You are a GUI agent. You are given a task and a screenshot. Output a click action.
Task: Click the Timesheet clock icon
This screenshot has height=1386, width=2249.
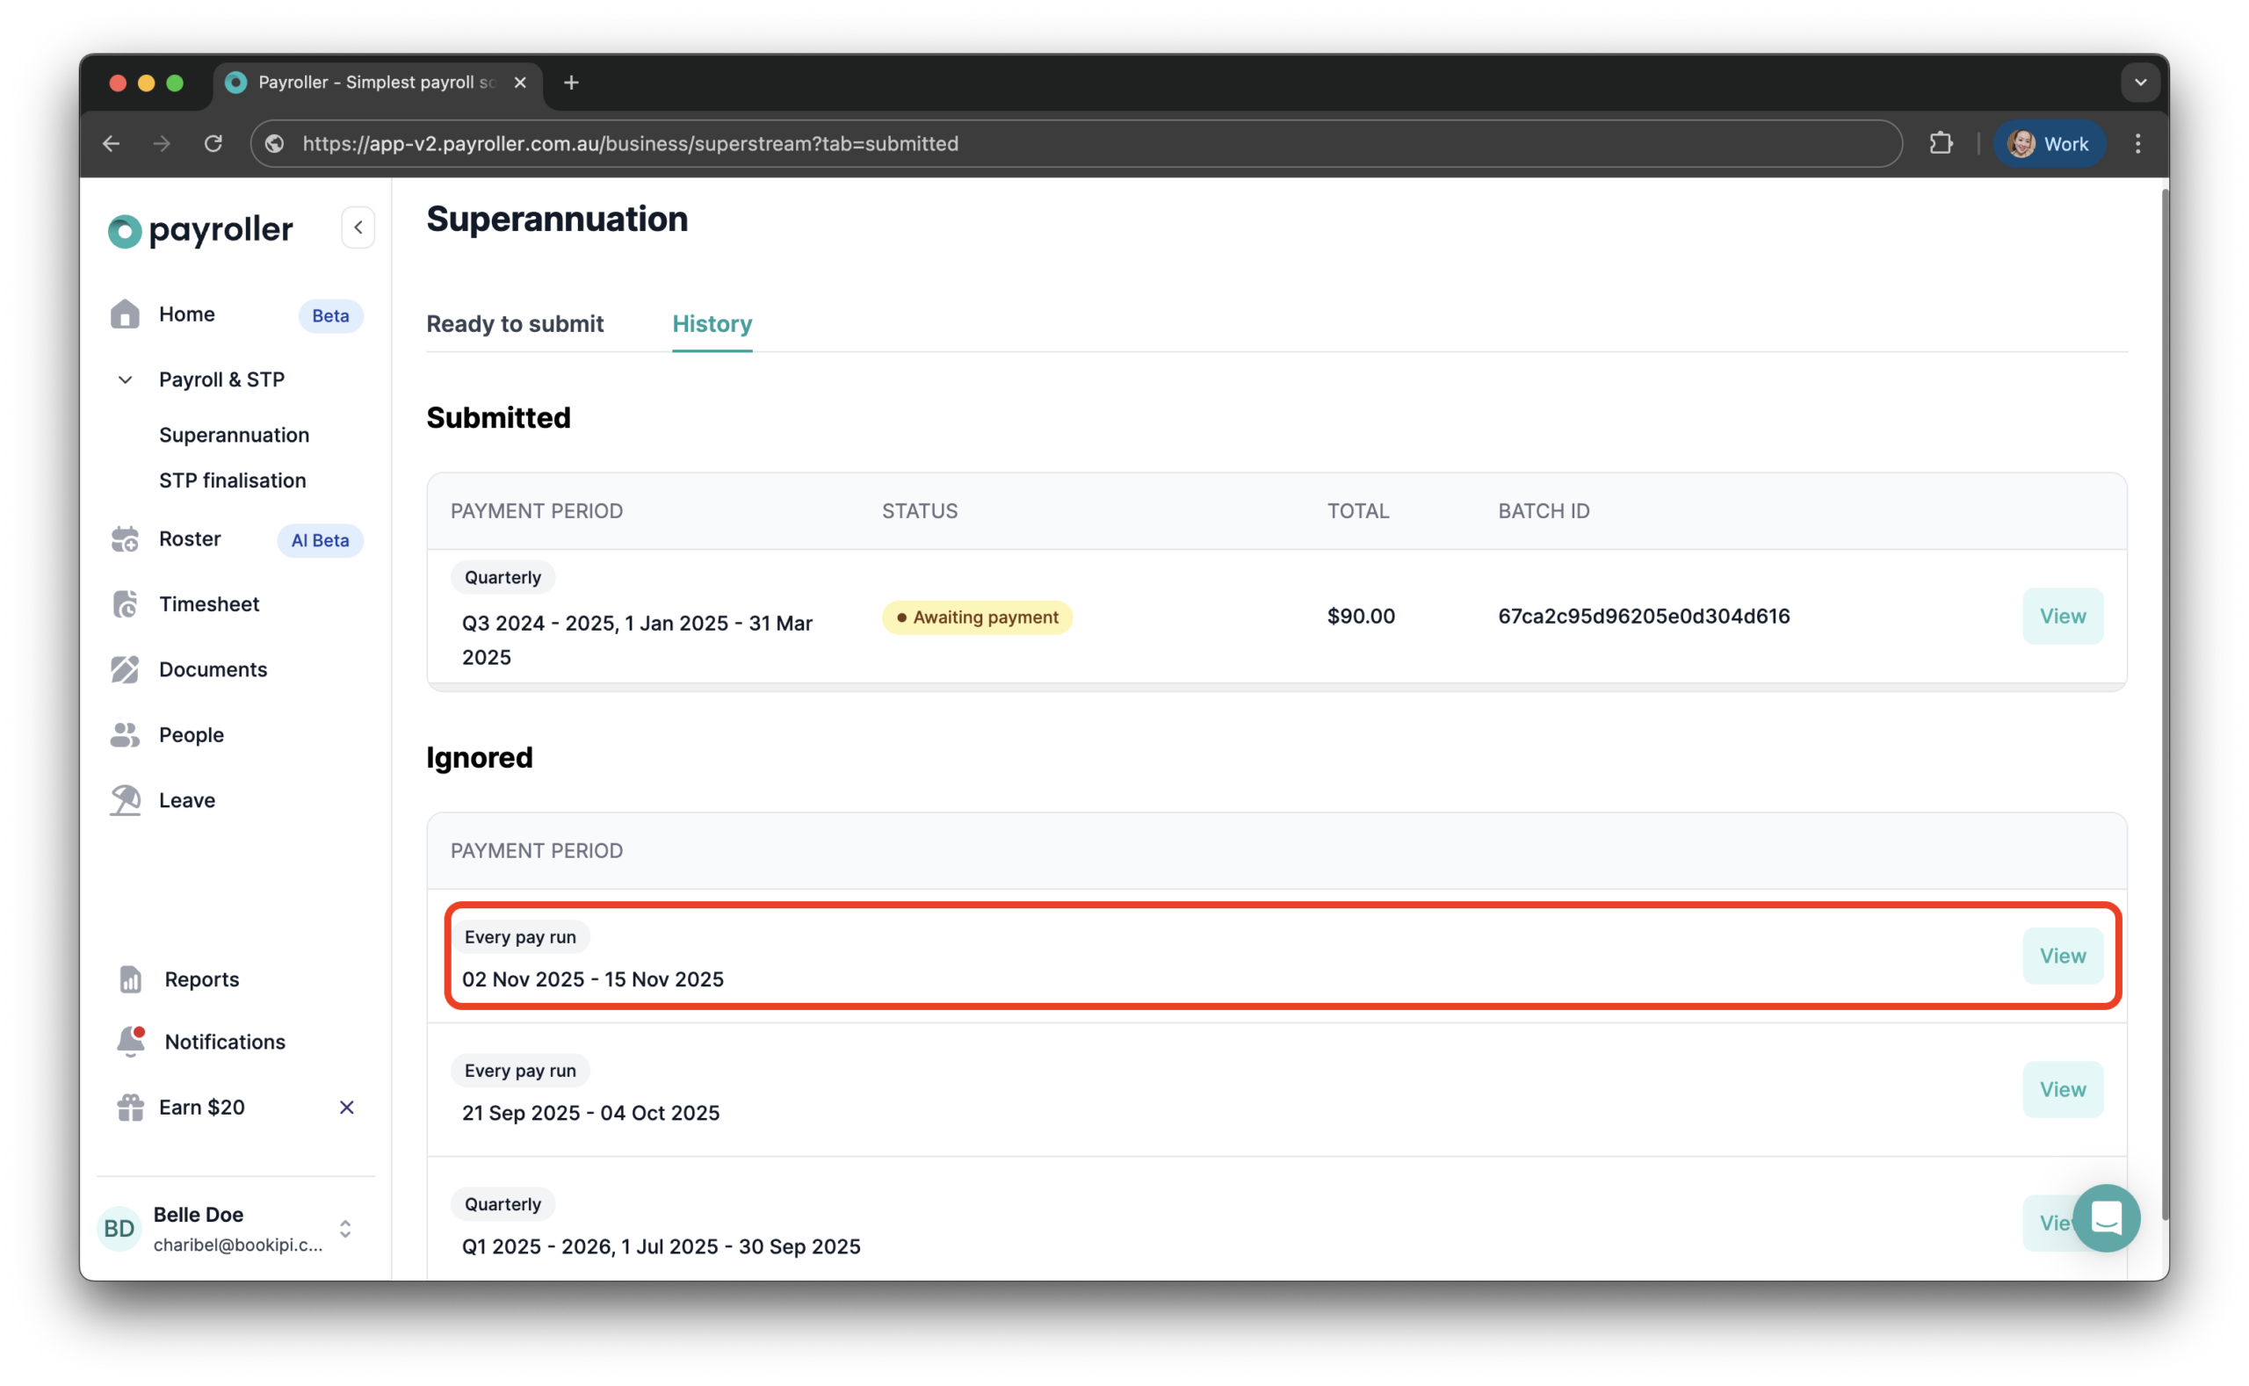(125, 604)
